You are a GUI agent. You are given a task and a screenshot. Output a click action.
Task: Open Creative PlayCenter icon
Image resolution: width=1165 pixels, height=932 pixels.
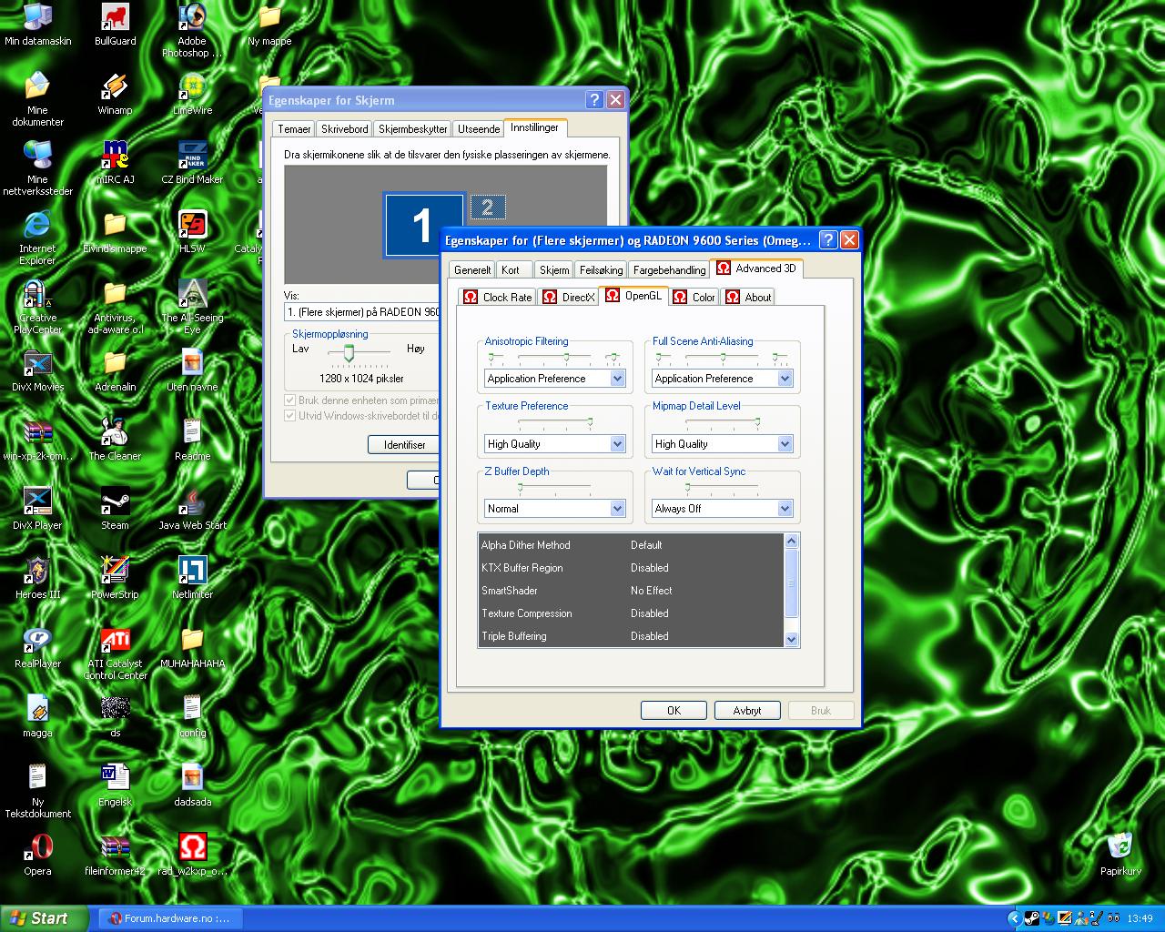(x=37, y=307)
